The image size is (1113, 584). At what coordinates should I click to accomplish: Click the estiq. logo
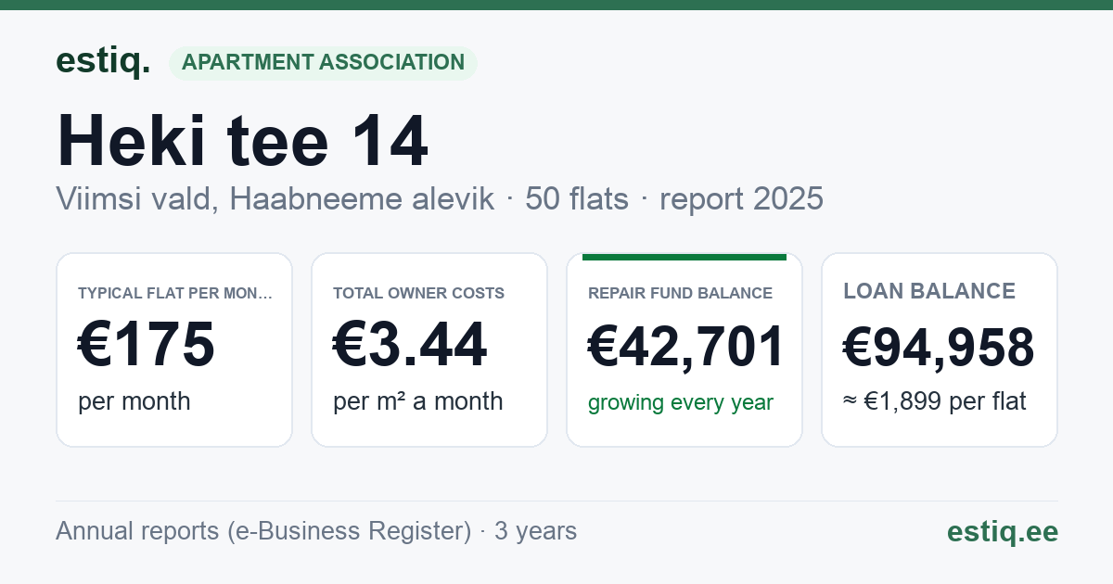point(103,61)
